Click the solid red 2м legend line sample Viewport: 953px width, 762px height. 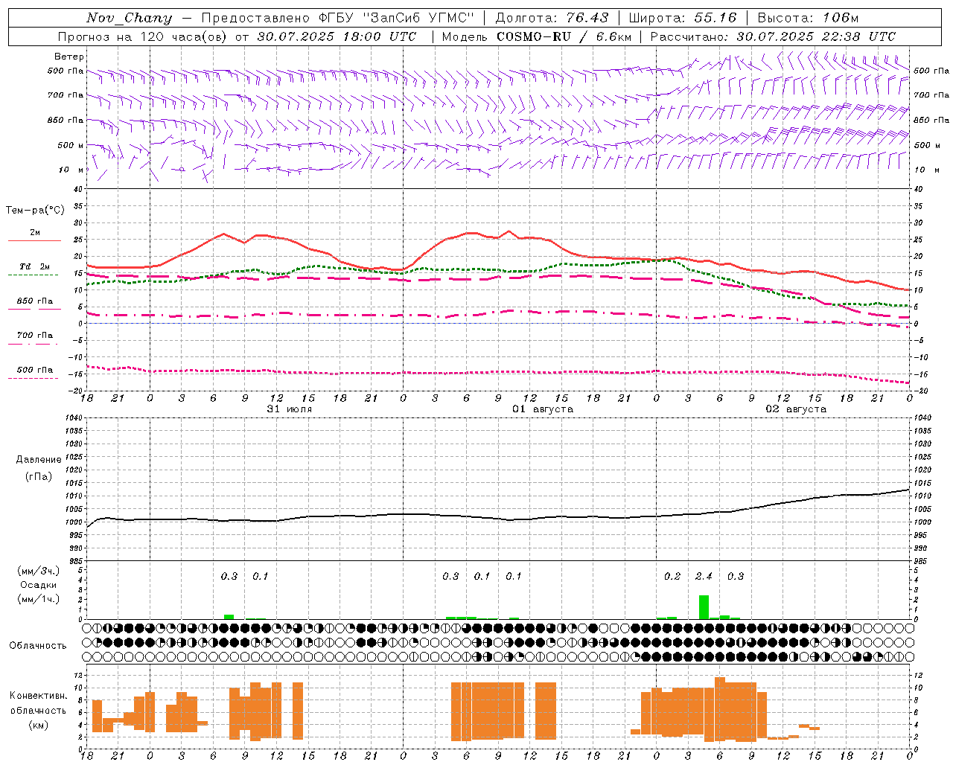pos(34,241)
